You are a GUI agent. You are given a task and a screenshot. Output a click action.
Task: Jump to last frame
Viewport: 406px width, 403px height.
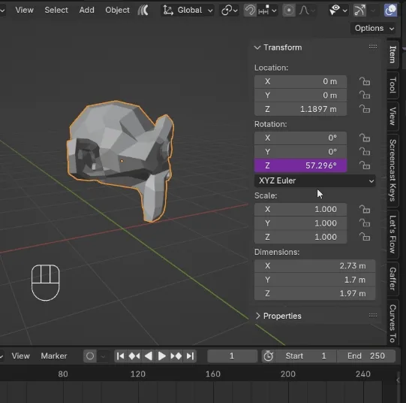190,356
